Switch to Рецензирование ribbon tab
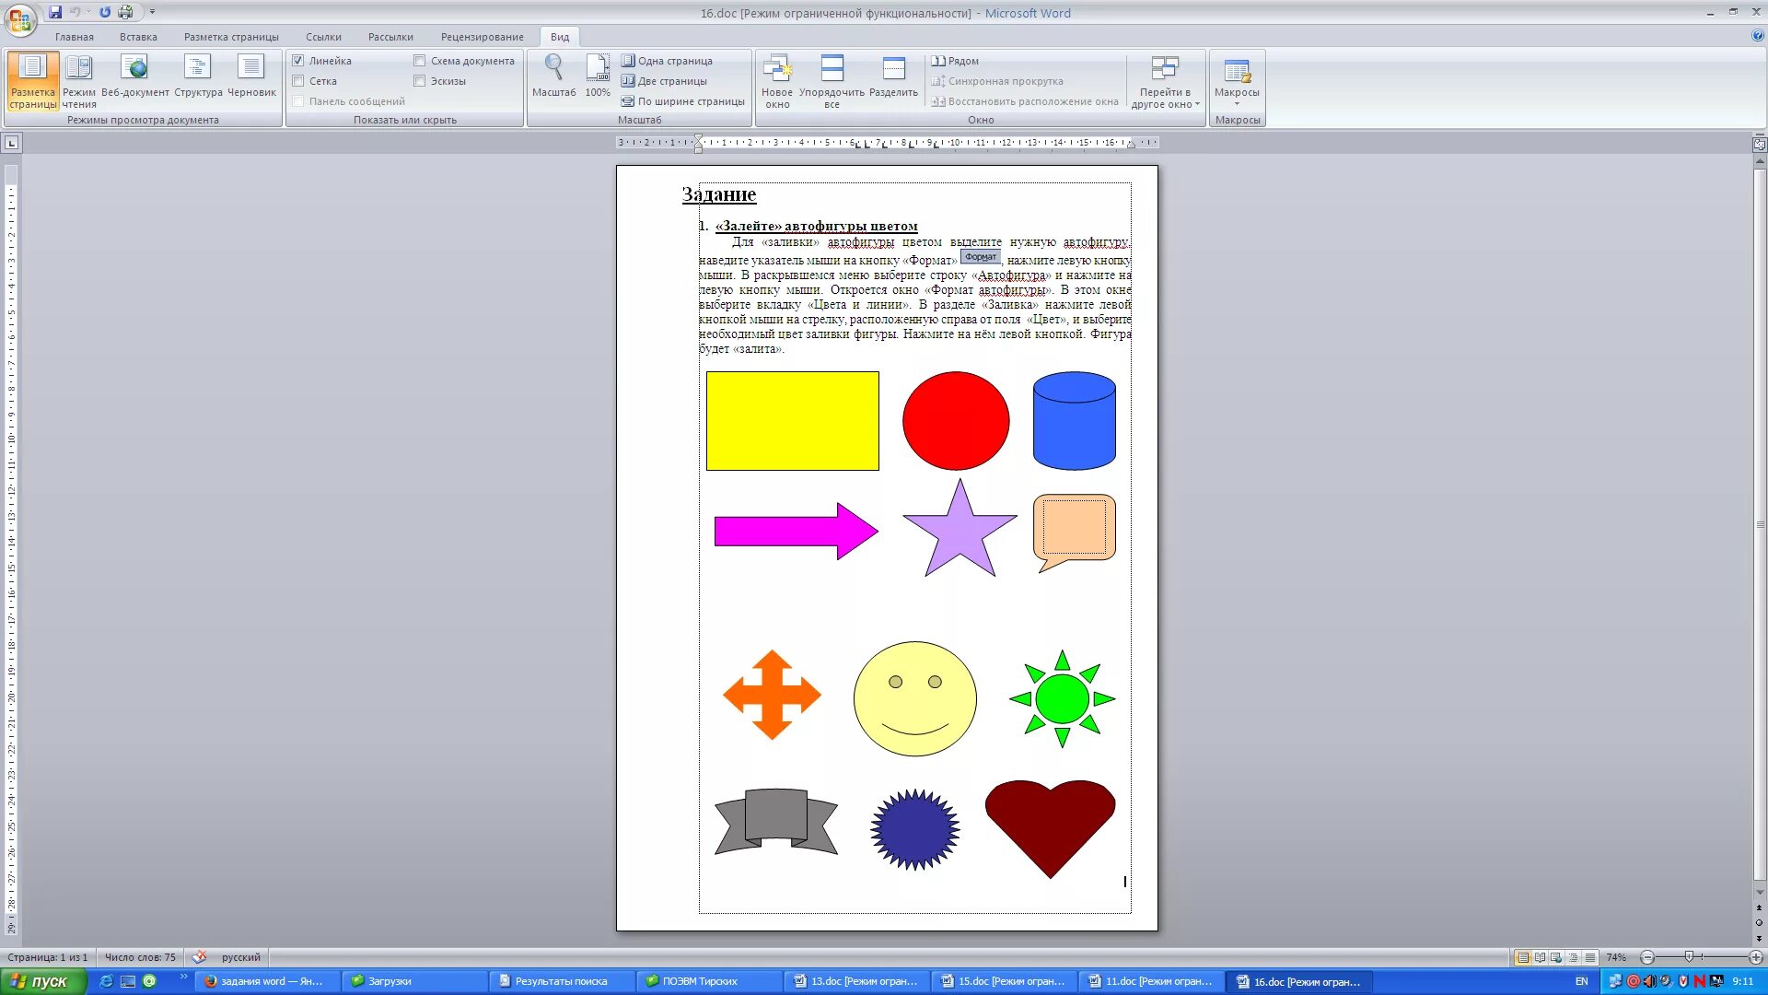This screenshot has width=1768, height=995. click(483, 37)
